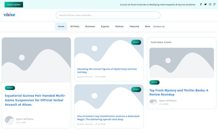Click the visise site logo
Image resolution: width=218 pixels, height=136 pixels.
point(9,15)
